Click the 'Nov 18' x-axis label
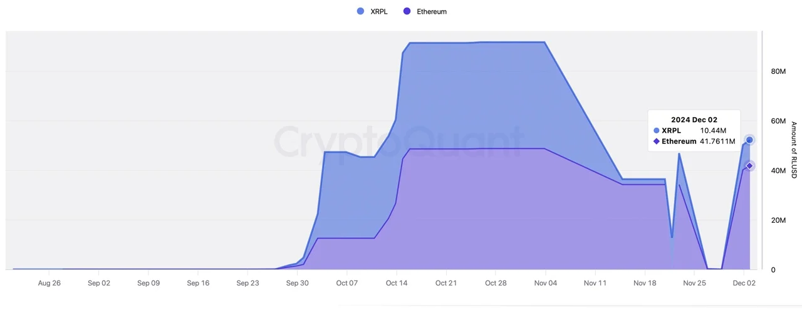The height and width of the screenshot is (313, 802). click(644, 283)
